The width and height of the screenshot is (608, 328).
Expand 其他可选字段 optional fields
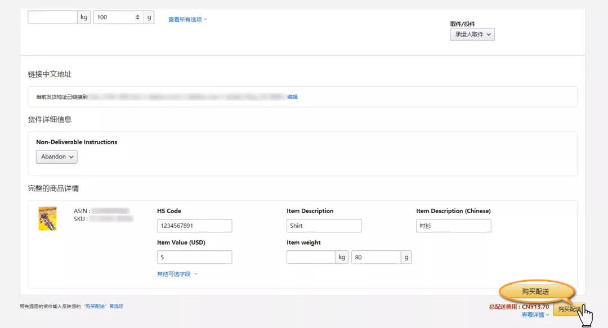(x=177, y=275)
